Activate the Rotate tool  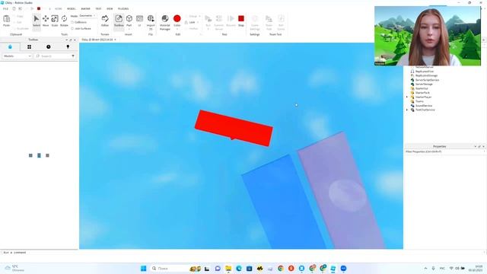point(64,21)
